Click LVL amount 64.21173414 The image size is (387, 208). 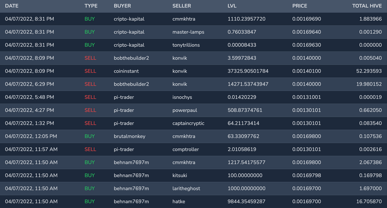point(243,123)
